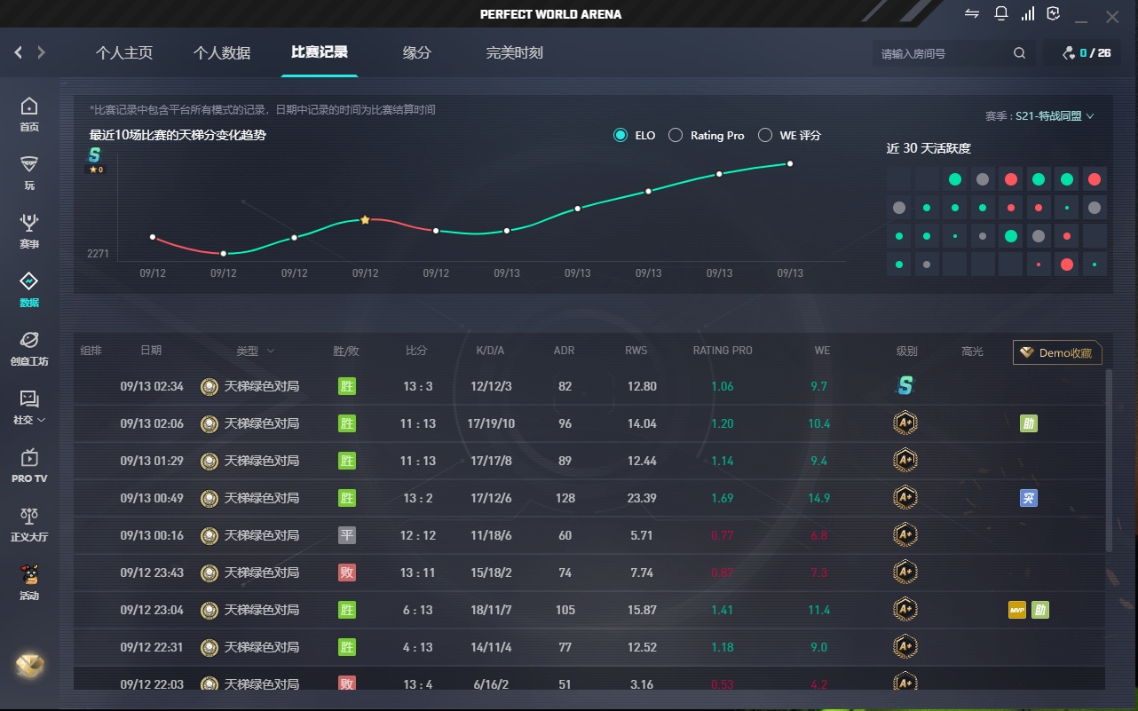Viewport: 1138px width, 711px height.
Task: Click the 助 highlight tag in 02:06 row
Action: (1029, 423)
